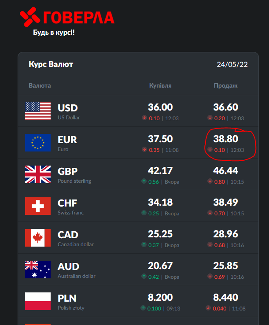This screenshot has height=325, width=269.
Task: Click the green up arrow under PLN 8.200
Action: pos(143,308)
